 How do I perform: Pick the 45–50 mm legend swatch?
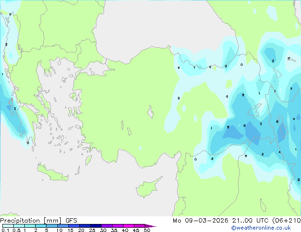pyautogui.click(x=140, y=226)
